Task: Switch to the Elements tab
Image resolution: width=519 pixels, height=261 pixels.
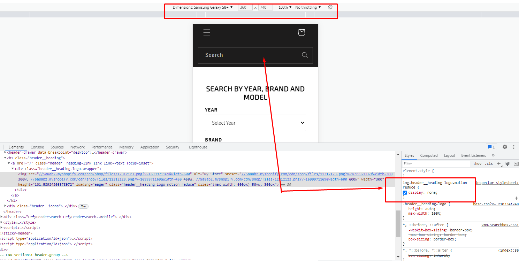Action: [16, 147]
